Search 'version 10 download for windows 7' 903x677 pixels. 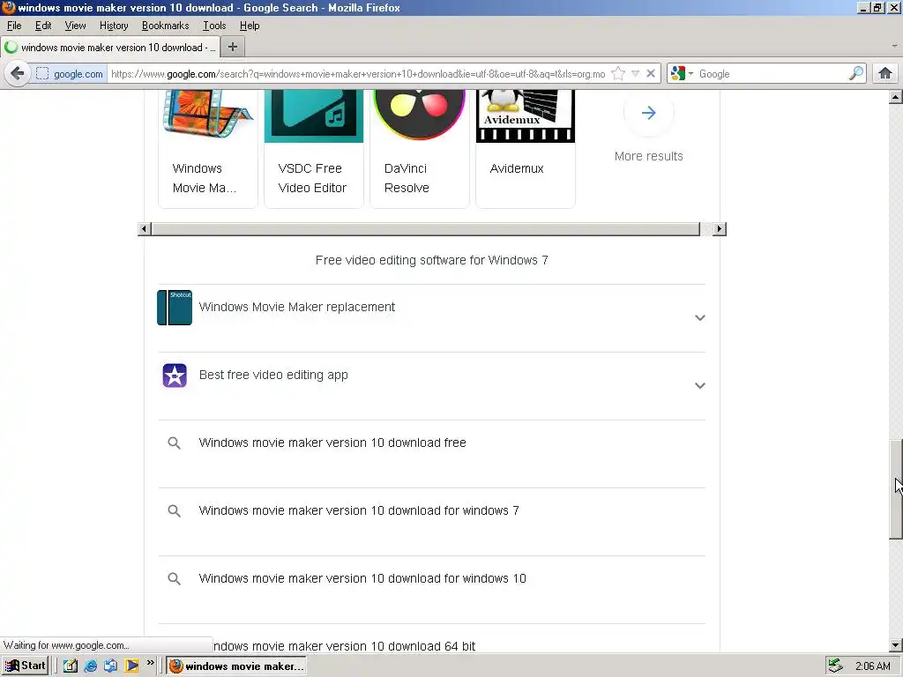tap(359, 510)
